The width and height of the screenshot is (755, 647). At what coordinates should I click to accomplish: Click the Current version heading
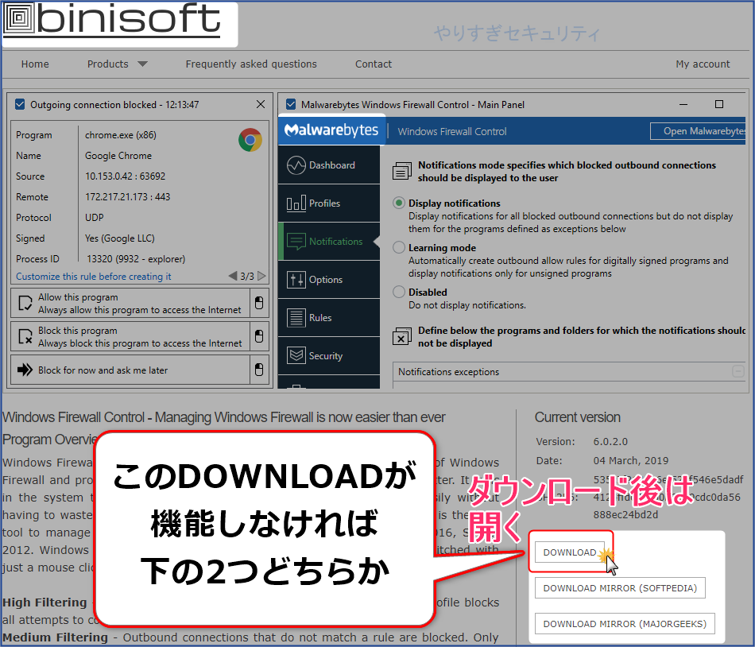pyautogui.click(x=577, y=417)
